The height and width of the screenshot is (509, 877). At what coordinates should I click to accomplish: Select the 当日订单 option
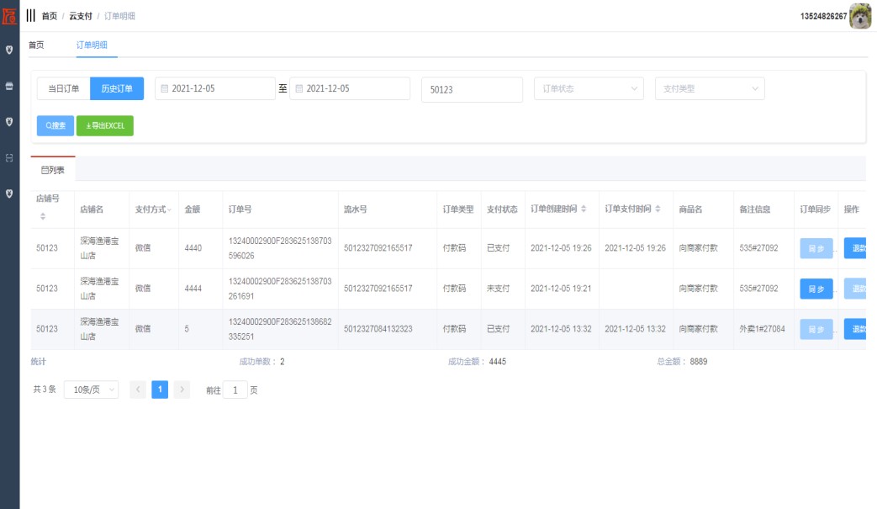click(x=63, y=88)
